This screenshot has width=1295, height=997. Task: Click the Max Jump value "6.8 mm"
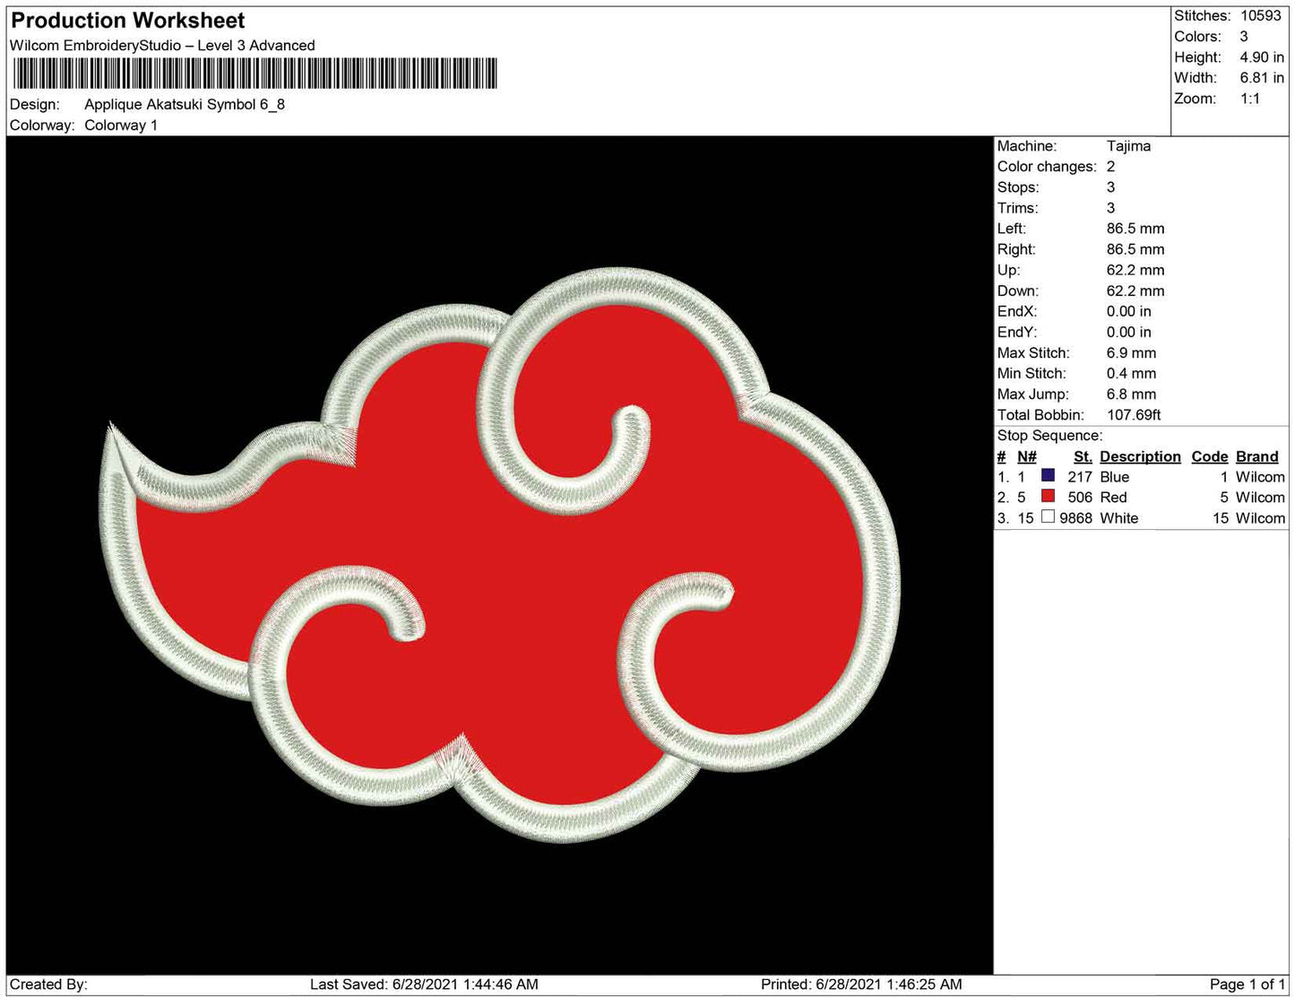1131,394
